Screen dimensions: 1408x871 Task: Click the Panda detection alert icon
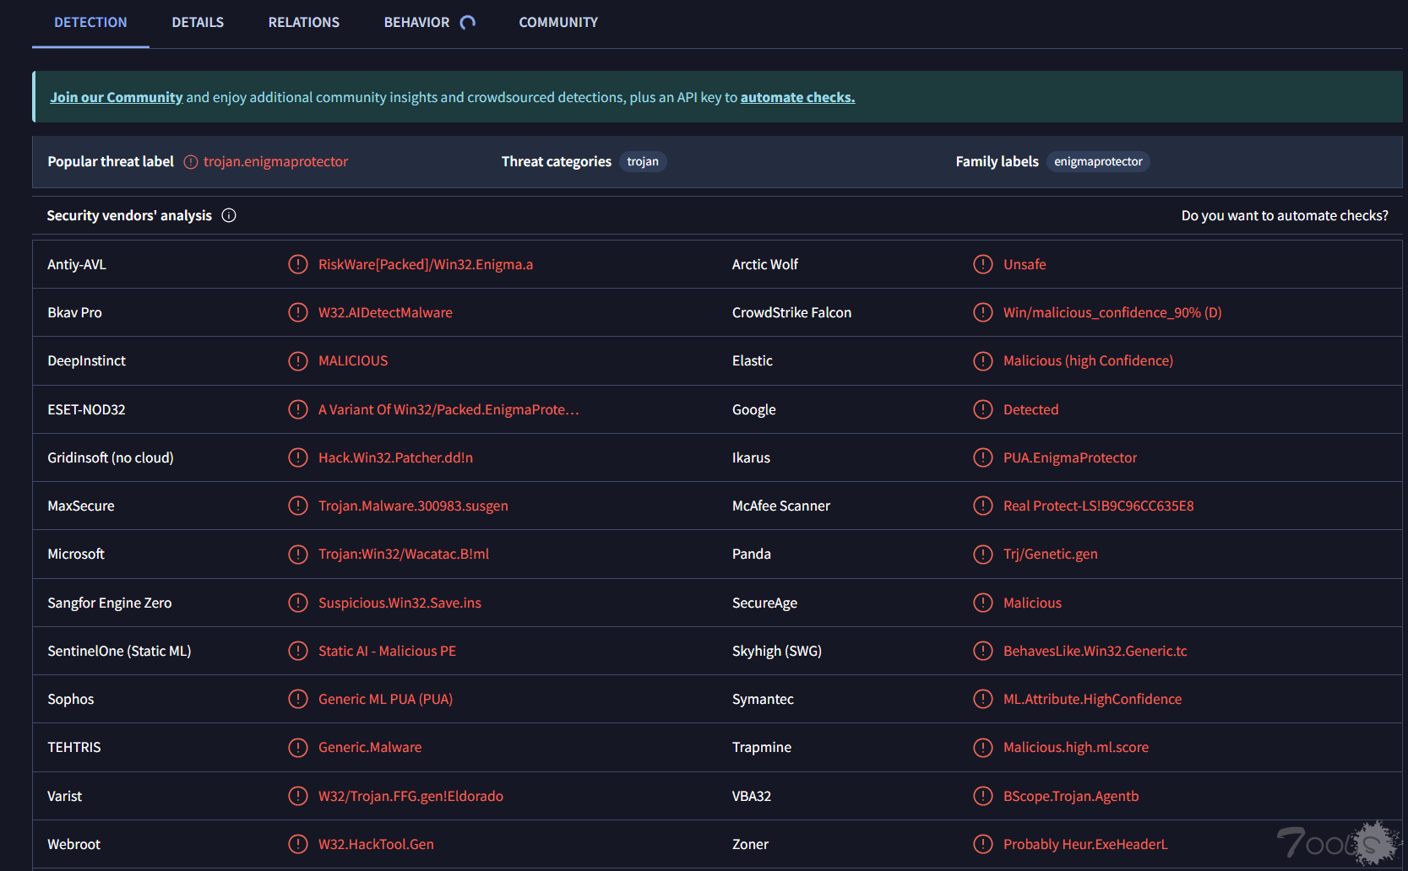click(x=983, y=555)
